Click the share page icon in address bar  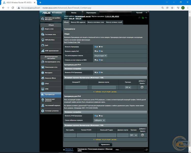click(167, 8)
